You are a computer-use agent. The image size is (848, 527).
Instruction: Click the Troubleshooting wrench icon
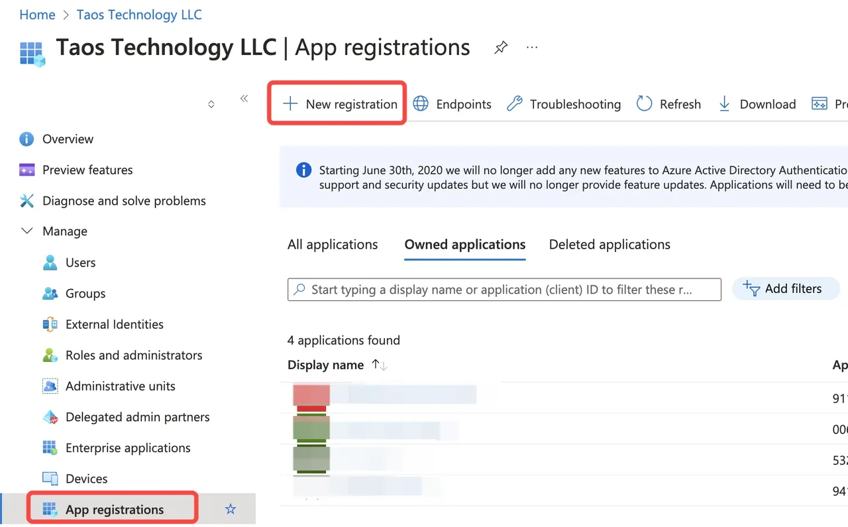pos(515,104)
